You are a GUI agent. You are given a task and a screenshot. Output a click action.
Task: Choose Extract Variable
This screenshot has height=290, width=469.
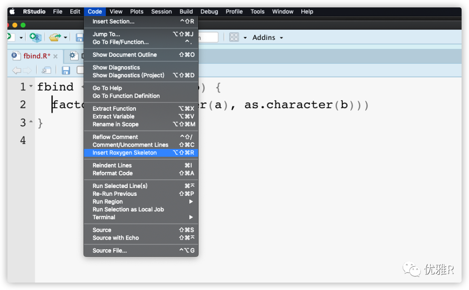pyautogui.click(x=141, y=116)
